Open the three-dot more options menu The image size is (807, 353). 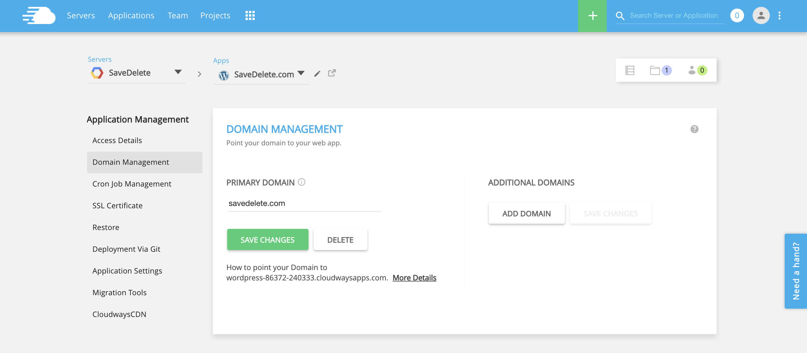coord(780,15)
